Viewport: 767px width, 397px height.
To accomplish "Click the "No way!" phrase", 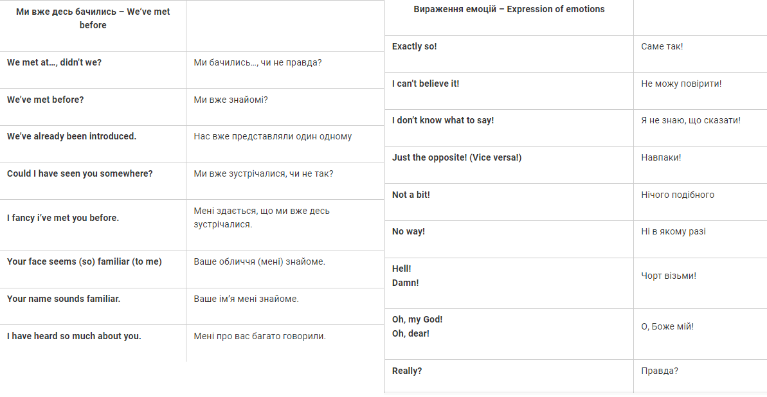I will coord(408,231).
